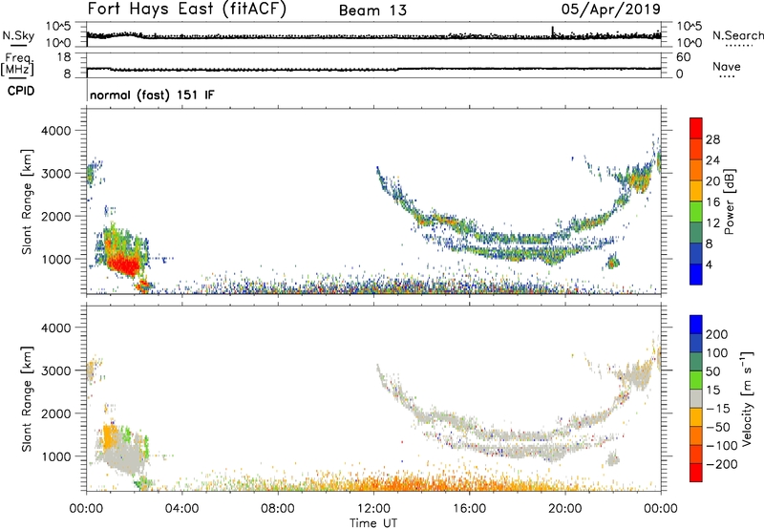Click the 'Freq. [MHz]' label
This screenshot has width=764, height=529.
coord(17,64)
